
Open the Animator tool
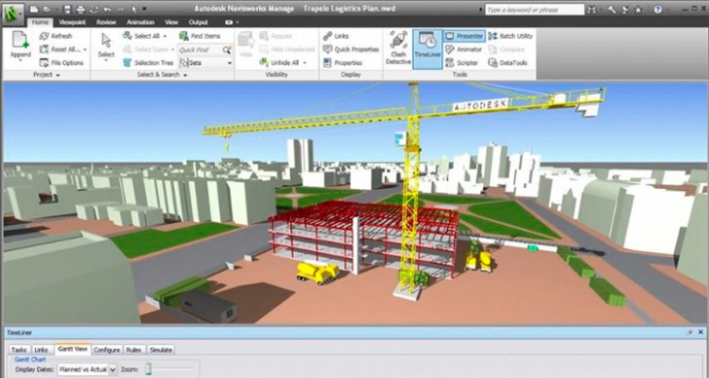[464, 50]
